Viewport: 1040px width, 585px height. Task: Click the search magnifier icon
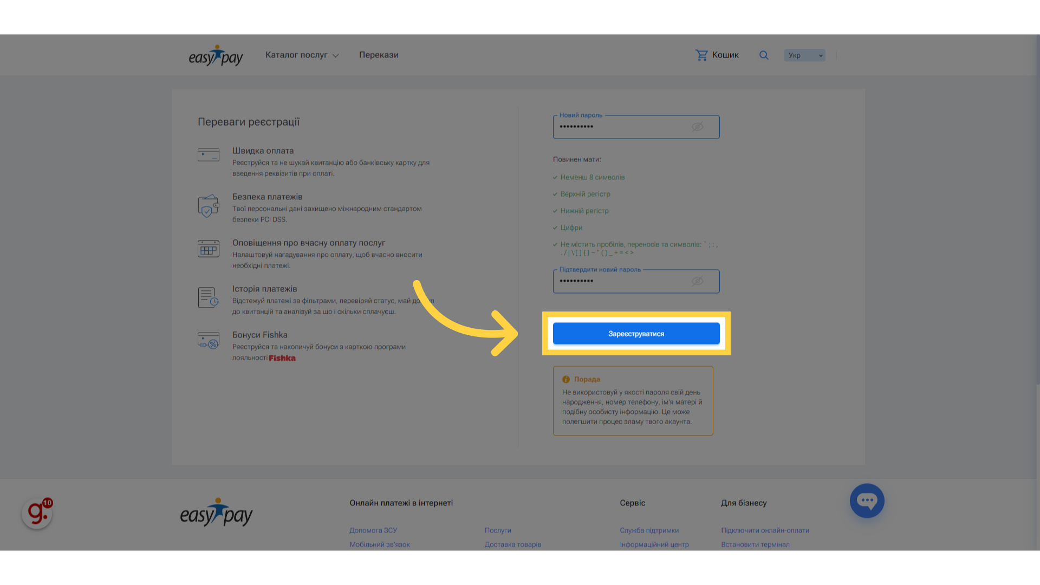point(764,55)
